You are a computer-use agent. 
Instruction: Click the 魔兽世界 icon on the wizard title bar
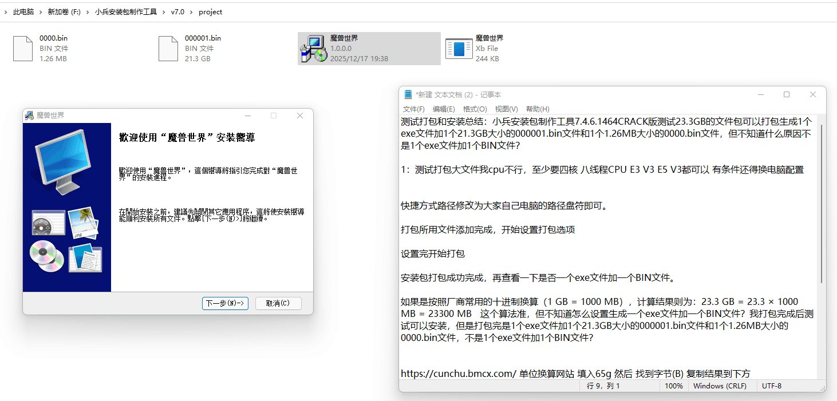pyautogui.click(x=28, y=115)
